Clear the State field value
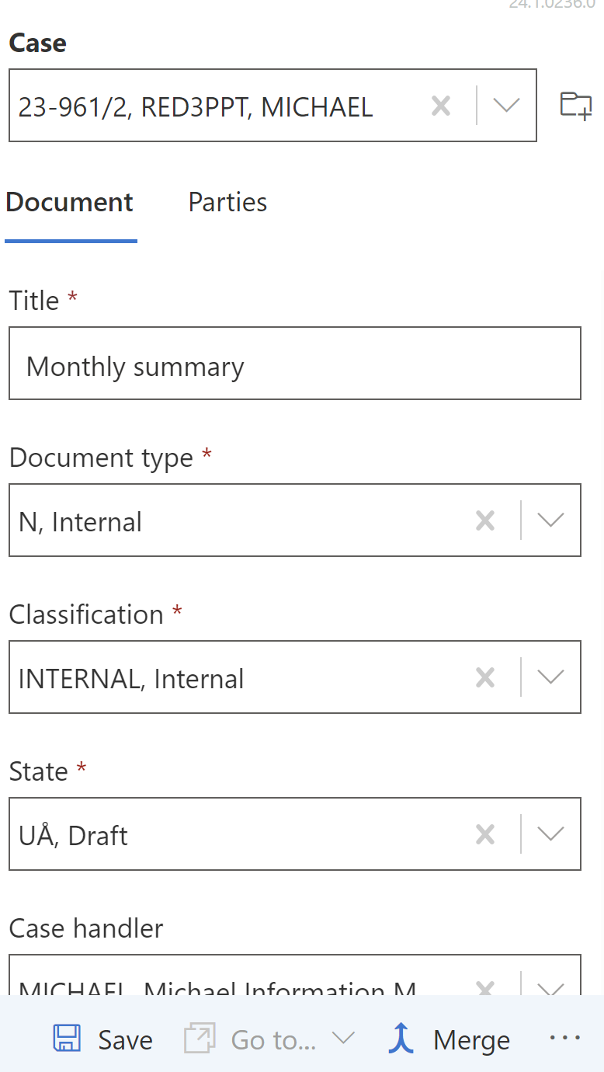 pyautogui.click(x=485, y=834)
